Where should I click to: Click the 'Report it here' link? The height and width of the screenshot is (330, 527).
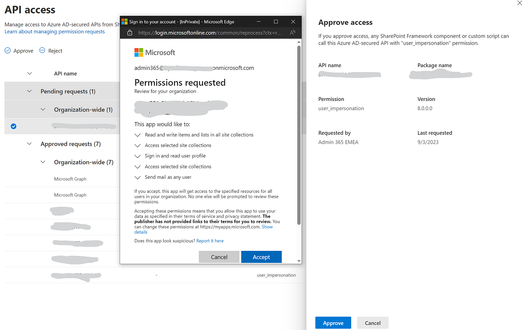pos(210,240)
